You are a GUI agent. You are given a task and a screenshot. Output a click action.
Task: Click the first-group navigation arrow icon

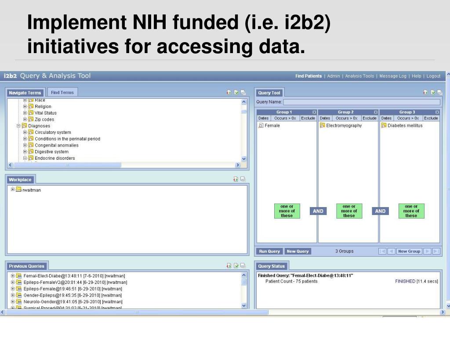click(383, 251)
